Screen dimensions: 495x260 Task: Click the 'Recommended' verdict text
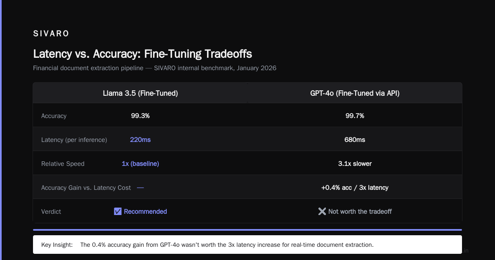[145, 211]
